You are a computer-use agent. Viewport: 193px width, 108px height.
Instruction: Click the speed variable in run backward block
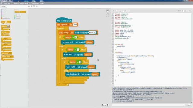(95, 74)
